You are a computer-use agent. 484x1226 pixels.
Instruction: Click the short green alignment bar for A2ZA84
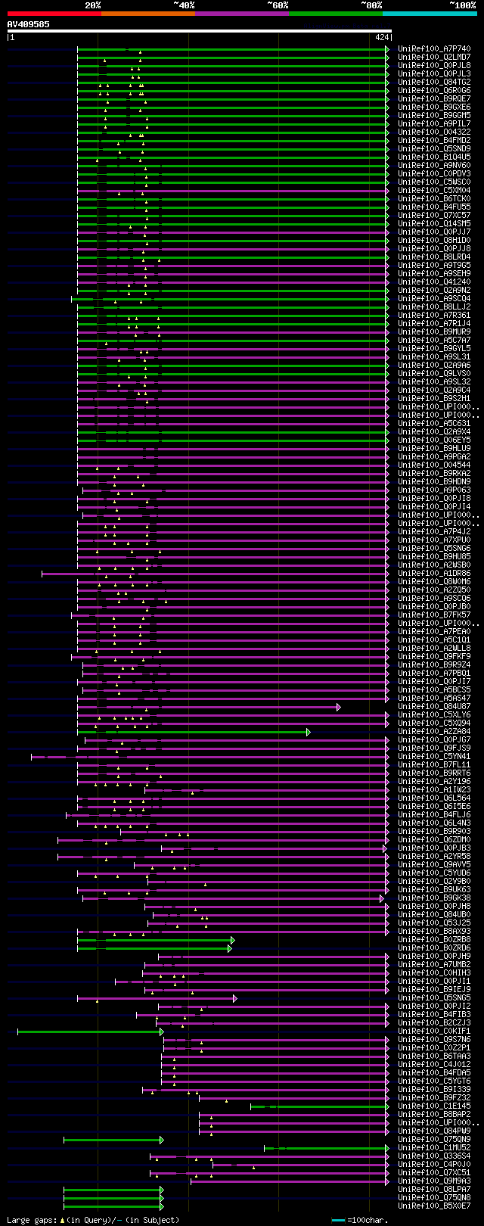[x=193, y=732]
